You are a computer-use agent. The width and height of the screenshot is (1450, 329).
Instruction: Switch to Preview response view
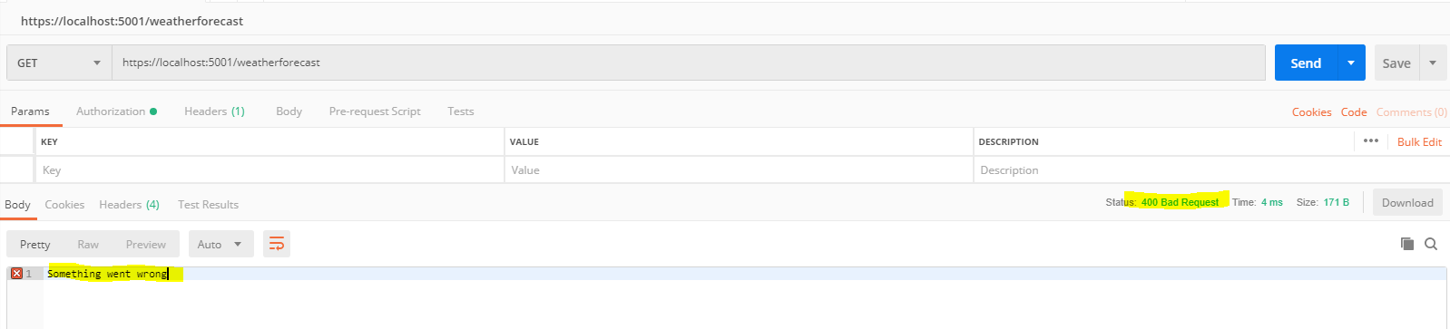tap(146, 244)
